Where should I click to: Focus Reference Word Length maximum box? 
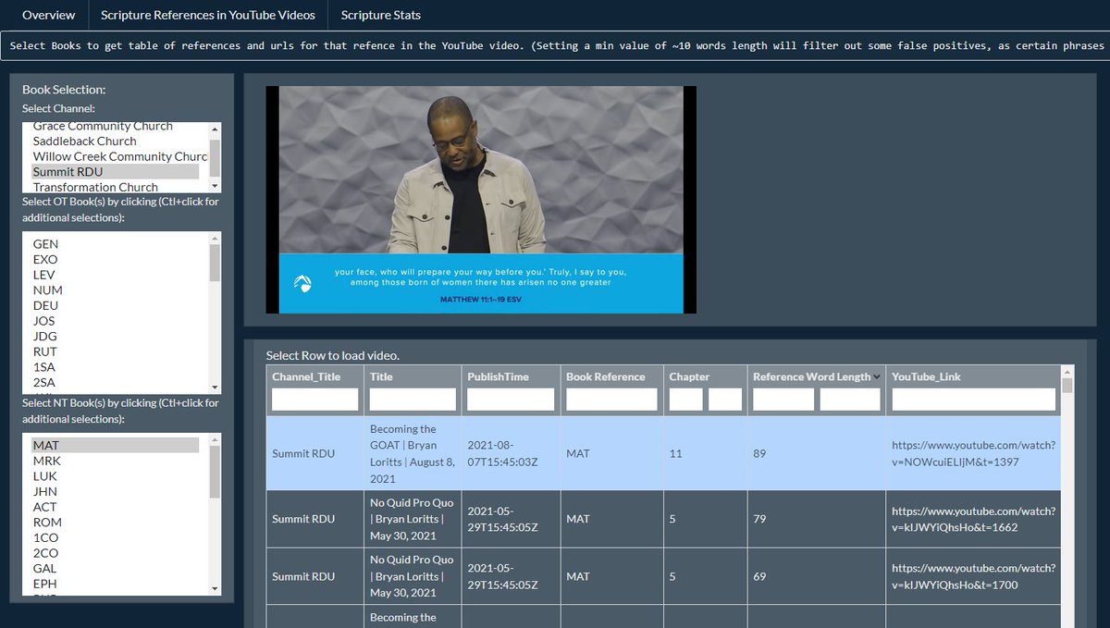[850, 400]
